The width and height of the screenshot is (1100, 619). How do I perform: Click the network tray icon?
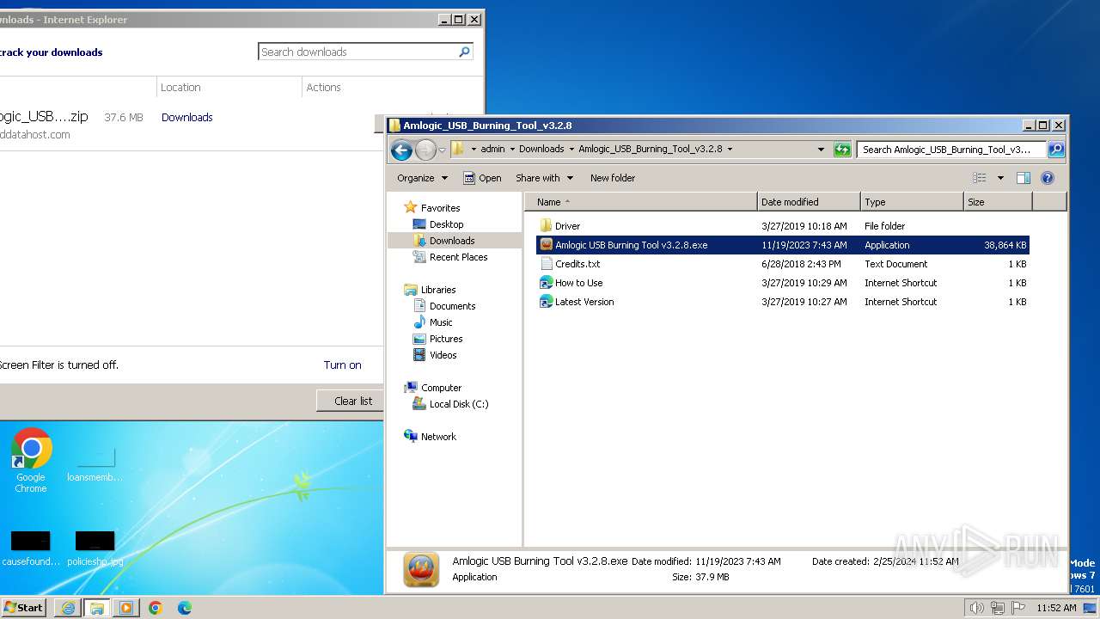tap(998, 608)
